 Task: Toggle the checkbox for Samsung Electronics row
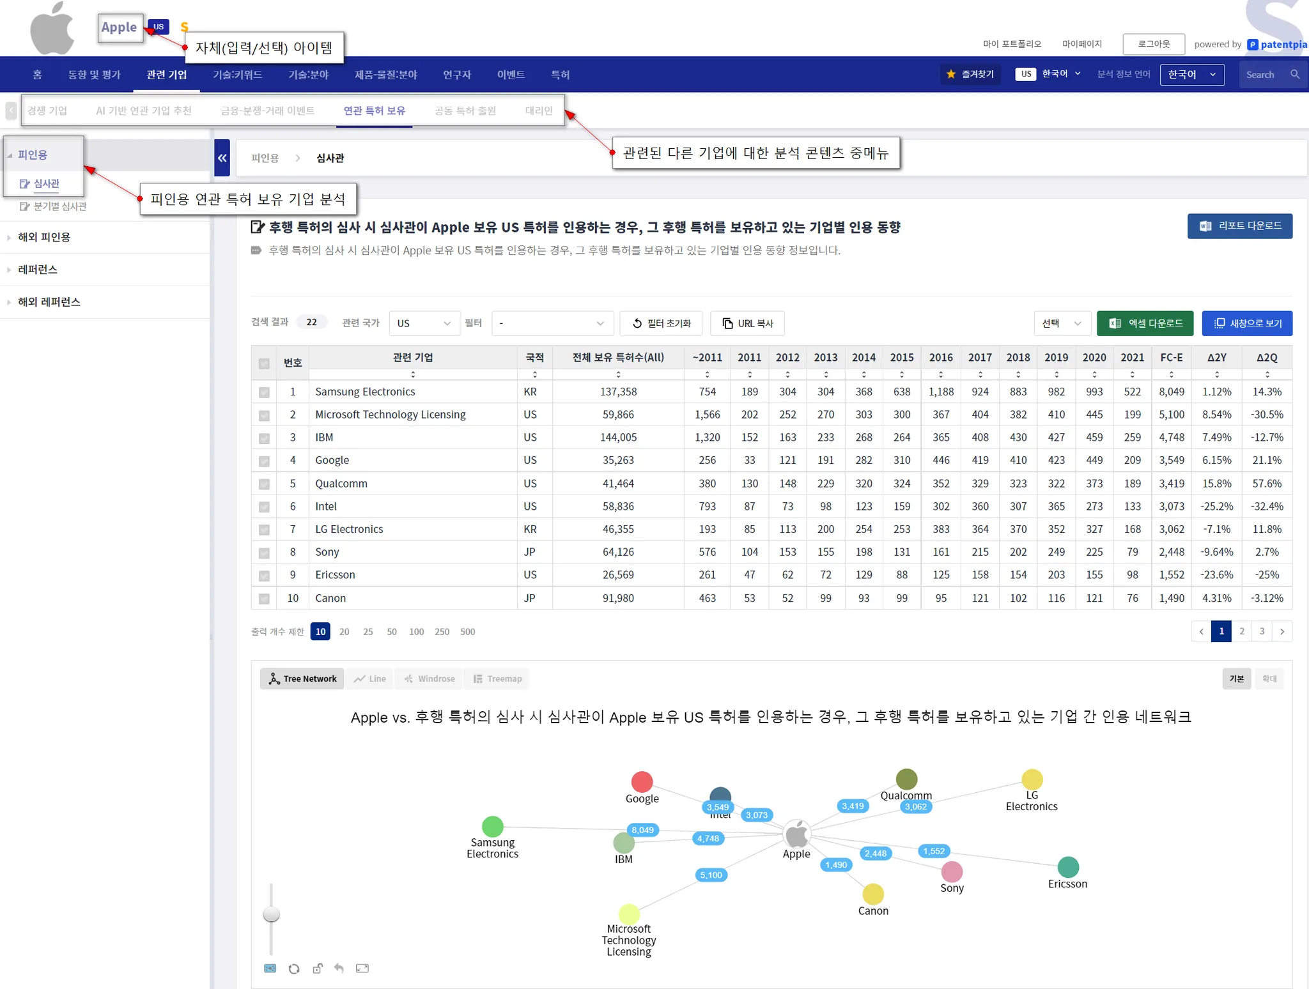click(x=264, y=392)
